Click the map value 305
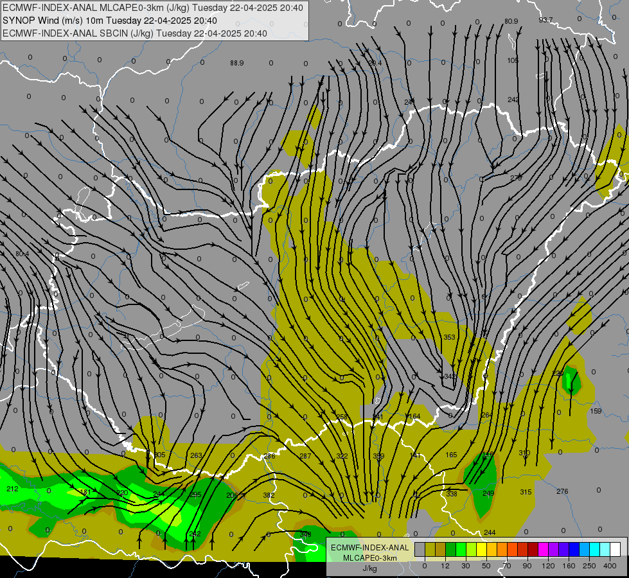The image size is (629, 578). [x=159, y=455]
